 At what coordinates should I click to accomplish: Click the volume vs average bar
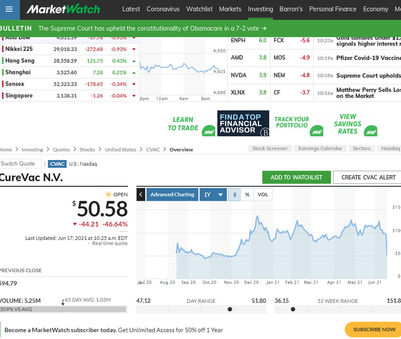[x=63, y=310]
